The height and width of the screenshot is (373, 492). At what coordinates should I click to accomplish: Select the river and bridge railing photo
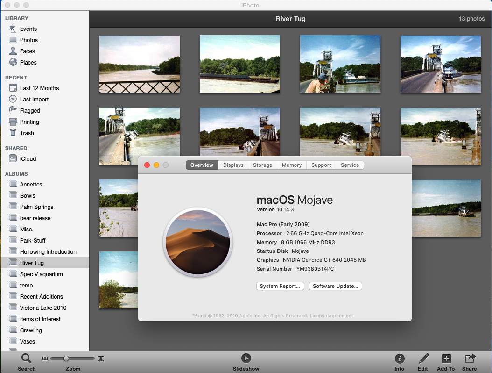click(140, 64)
